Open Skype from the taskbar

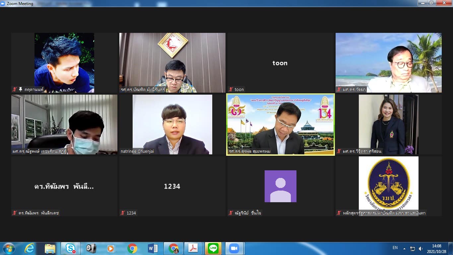click(70, 248)
